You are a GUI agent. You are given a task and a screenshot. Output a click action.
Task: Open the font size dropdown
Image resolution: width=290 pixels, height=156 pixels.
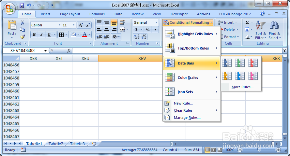(73, 25)
